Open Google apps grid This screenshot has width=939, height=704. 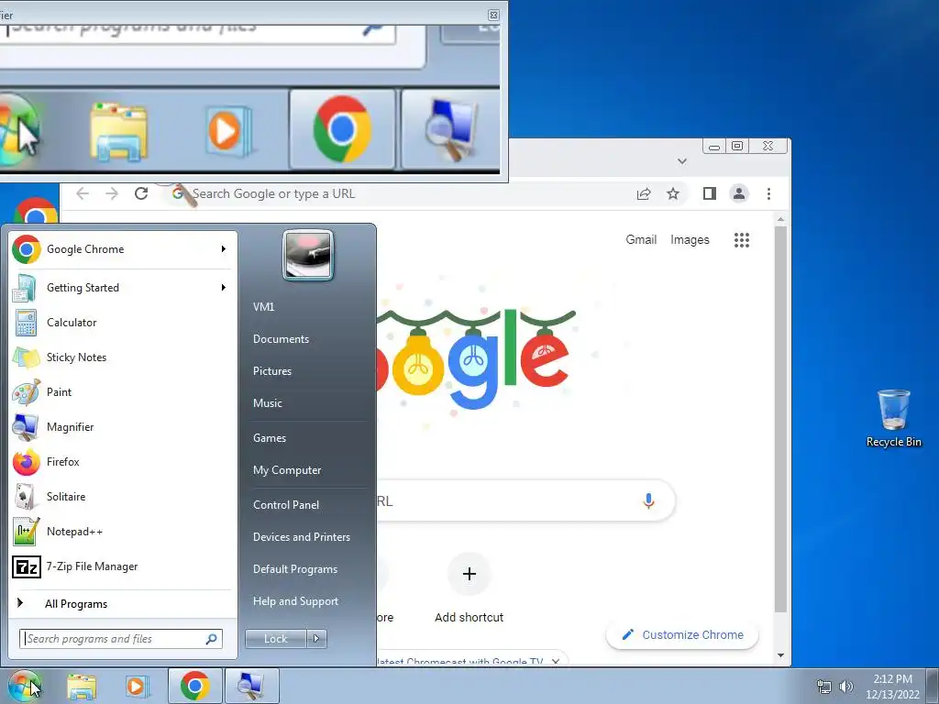coord(741,240)
